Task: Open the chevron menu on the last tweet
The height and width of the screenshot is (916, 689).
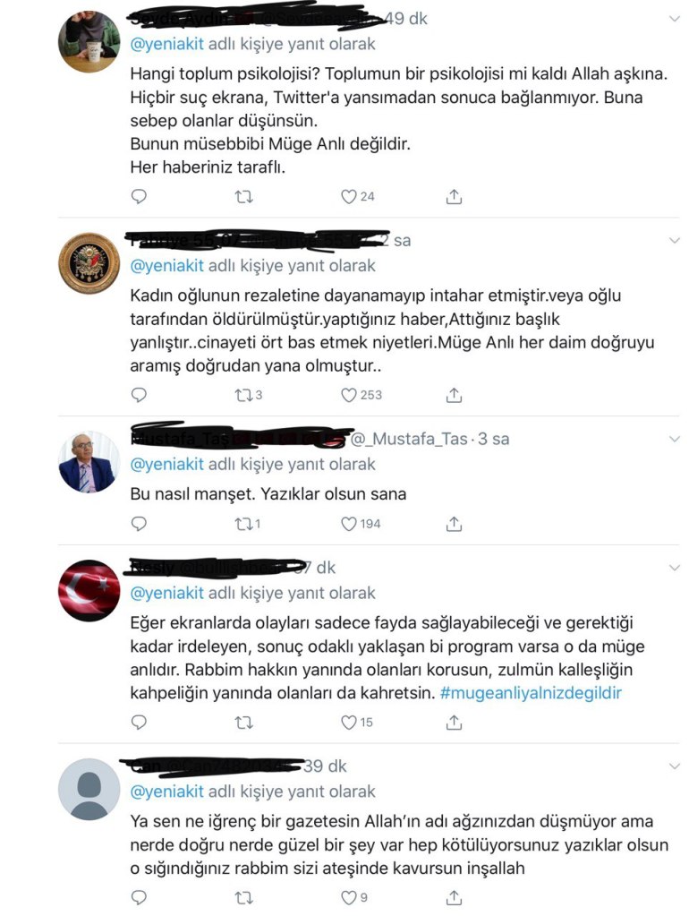Action: point(674,766)
